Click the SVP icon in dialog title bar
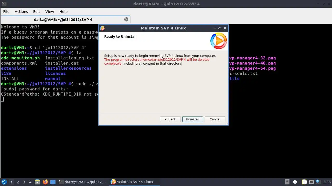 click(102, 28)
